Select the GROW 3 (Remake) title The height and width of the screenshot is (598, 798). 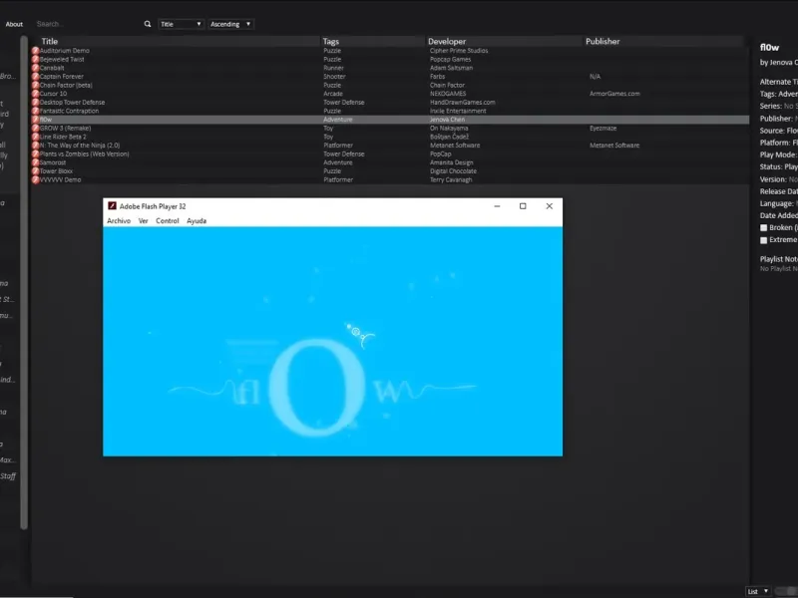(x=65, y=129)
